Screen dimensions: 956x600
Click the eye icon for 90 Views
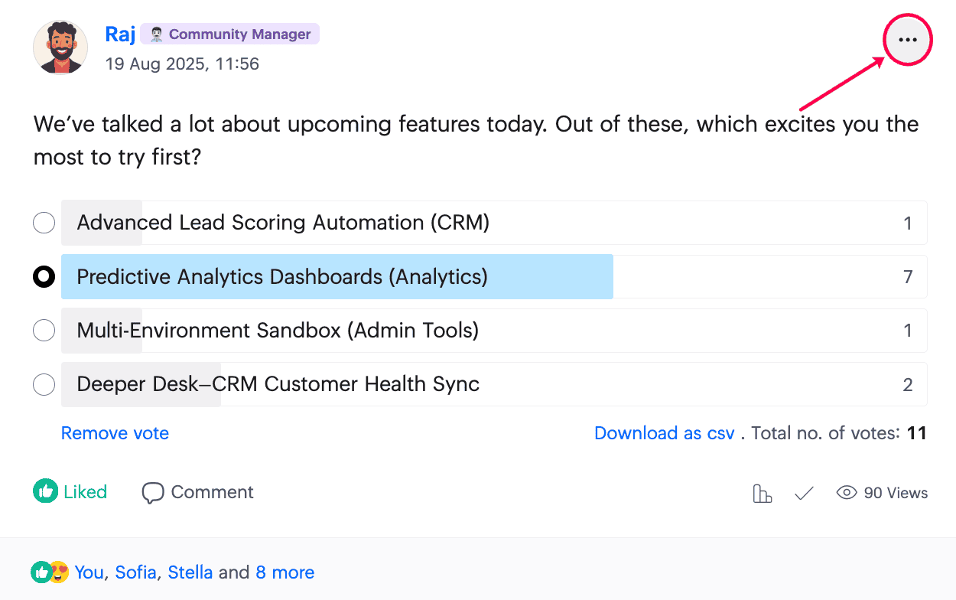847,493
